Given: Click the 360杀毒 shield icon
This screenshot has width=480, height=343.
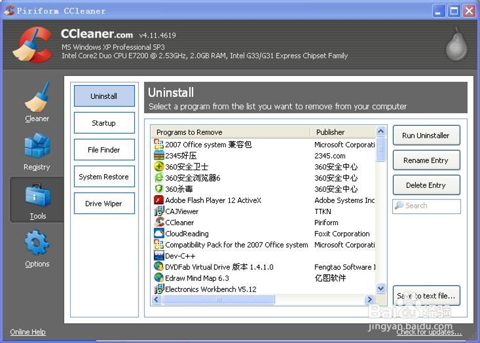Looking at the screenshot, I should pyautogui.click(x=158, y=189).
